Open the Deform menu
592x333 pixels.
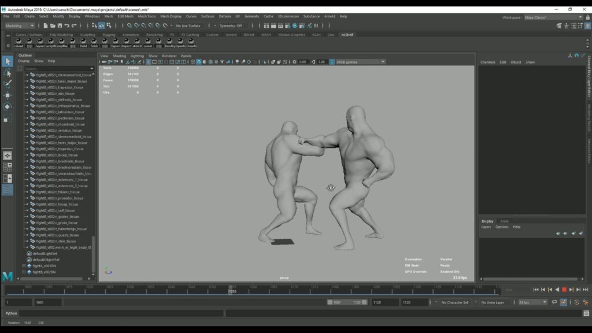[x=225, y=16]
